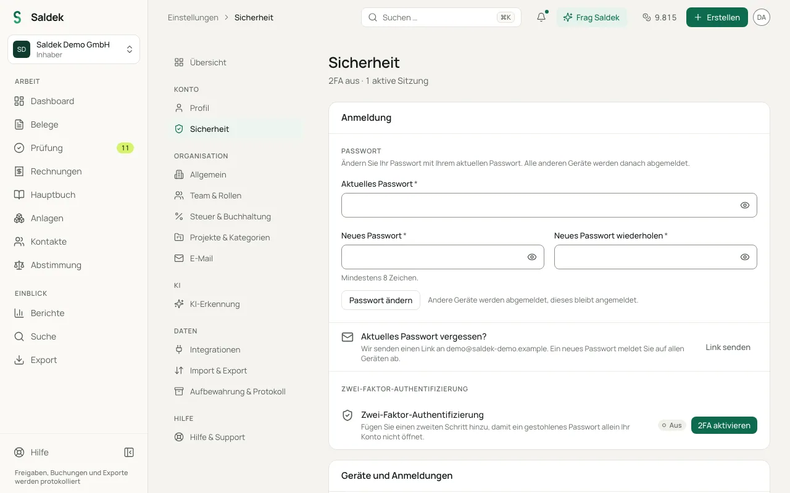The height and width of the screenshot is (493, 790).
Task: Open the Abstimmung page
Action: pyautogui.click(x=74, y=265)
